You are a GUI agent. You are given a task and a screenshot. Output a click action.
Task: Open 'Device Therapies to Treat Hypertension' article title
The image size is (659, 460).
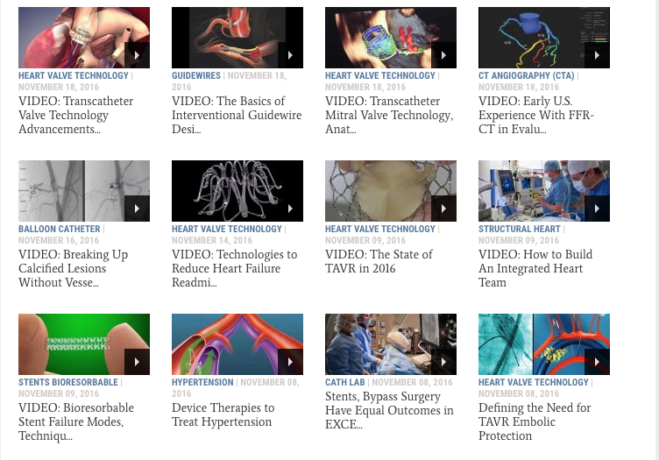223,414
